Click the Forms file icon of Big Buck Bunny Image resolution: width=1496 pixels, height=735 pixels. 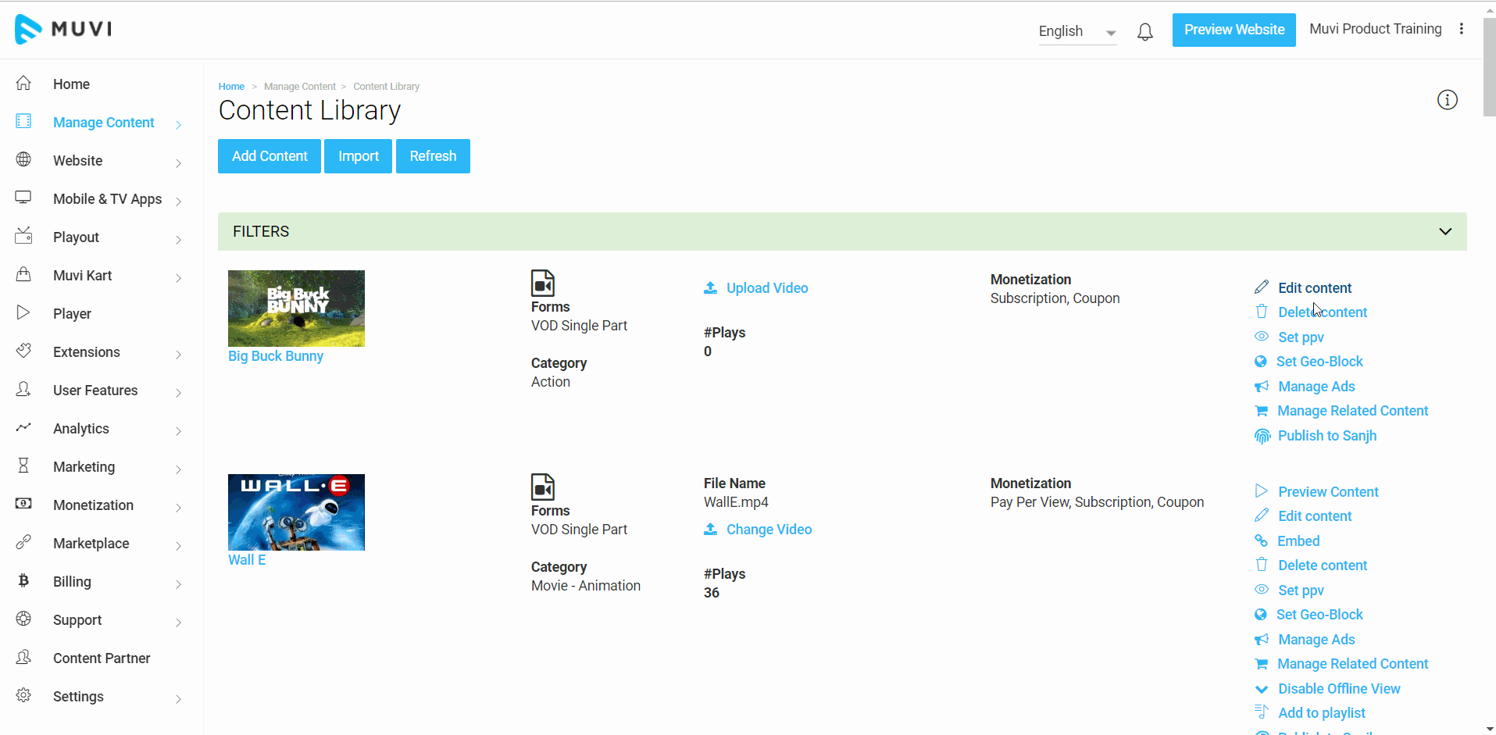(543, 283)
